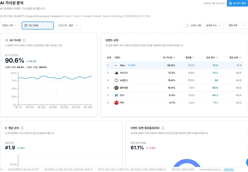Click the info icon next to 평균 순위
The width and height of the screenshot is (248, 172).
(x=22, y=128)
